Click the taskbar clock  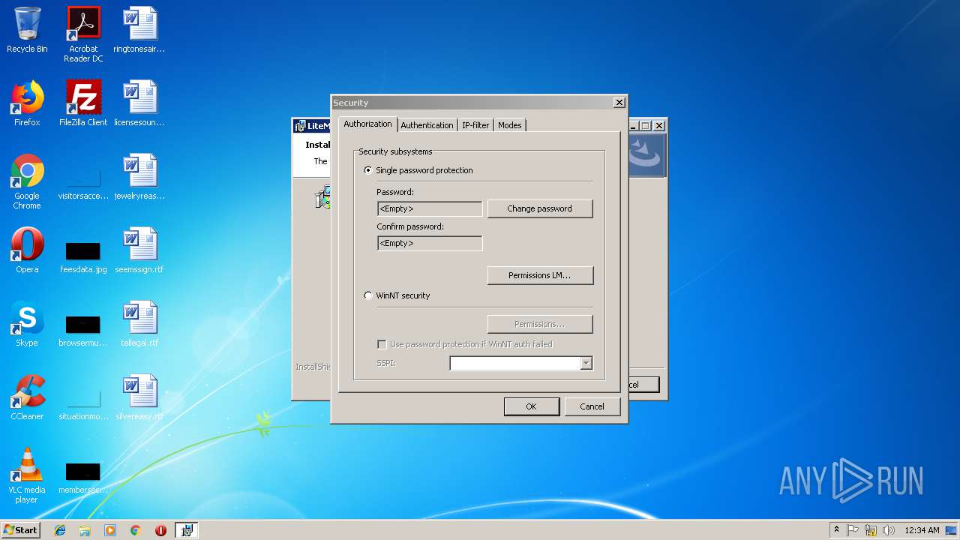[x=922, y=530]
